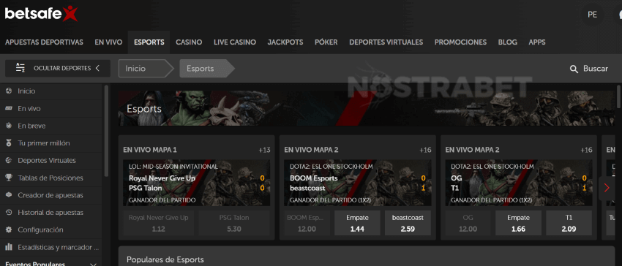Bet on Royal Never Give Up at 1.12
The image size is (622, 266).
coord(158,223)
